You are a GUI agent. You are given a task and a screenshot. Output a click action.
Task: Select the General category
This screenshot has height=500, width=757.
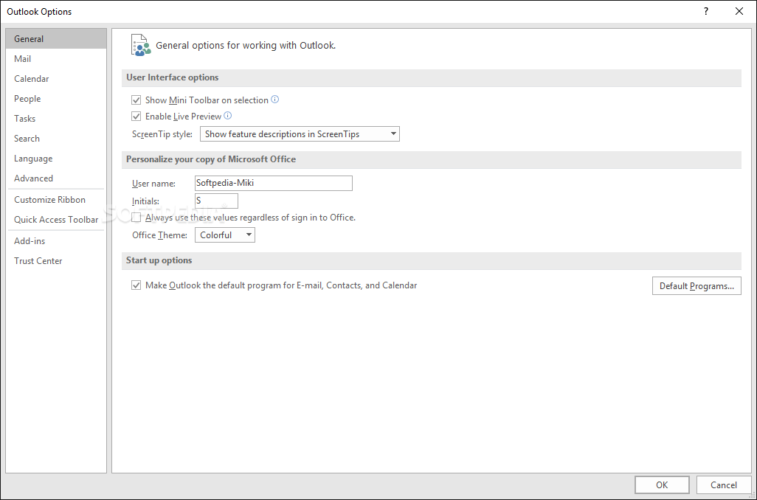click(x=56, y=38)
